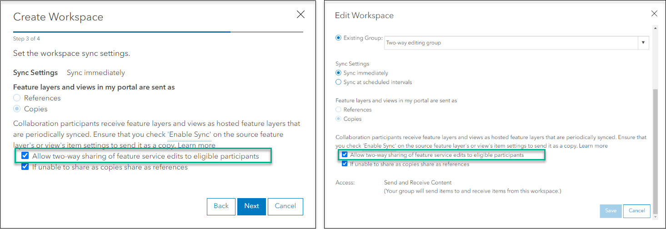Select the Existing Group radio button
Image resolution: width=666 pixels, height=229 pixels.
pyautogui.click(x=338, y=38)
